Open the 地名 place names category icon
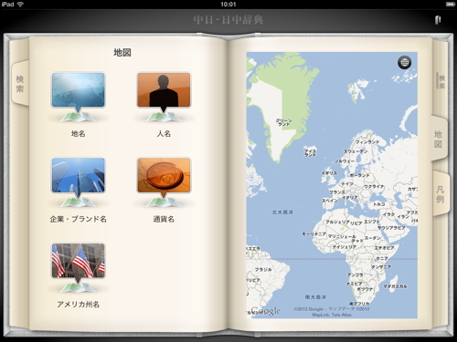This screenshot has width=457, height=342. click(x=79, y=97)
